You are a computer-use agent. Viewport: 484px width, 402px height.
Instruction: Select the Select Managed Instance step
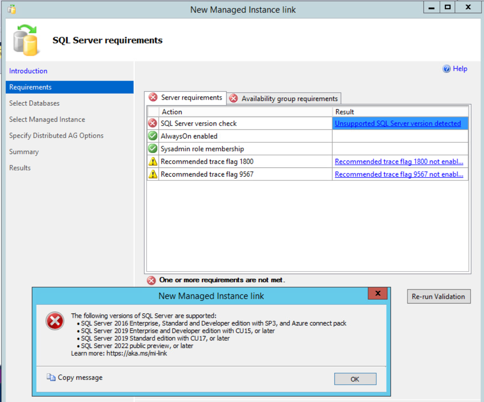coord(47,119)
